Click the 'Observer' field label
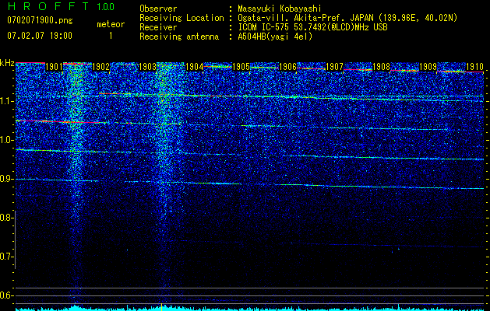 [x=158, y=9]
